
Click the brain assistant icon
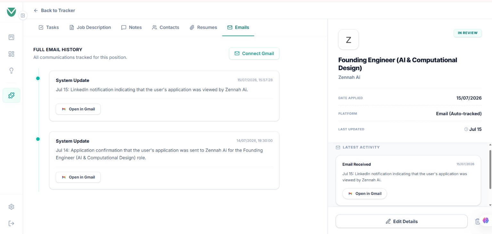[486, 220]
